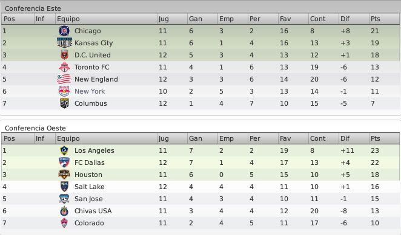Image resolution: width=401 pixels, height=235 pixels.
Task: Click the Los Angeles Galaxy crest
Action: click(64, 150)
